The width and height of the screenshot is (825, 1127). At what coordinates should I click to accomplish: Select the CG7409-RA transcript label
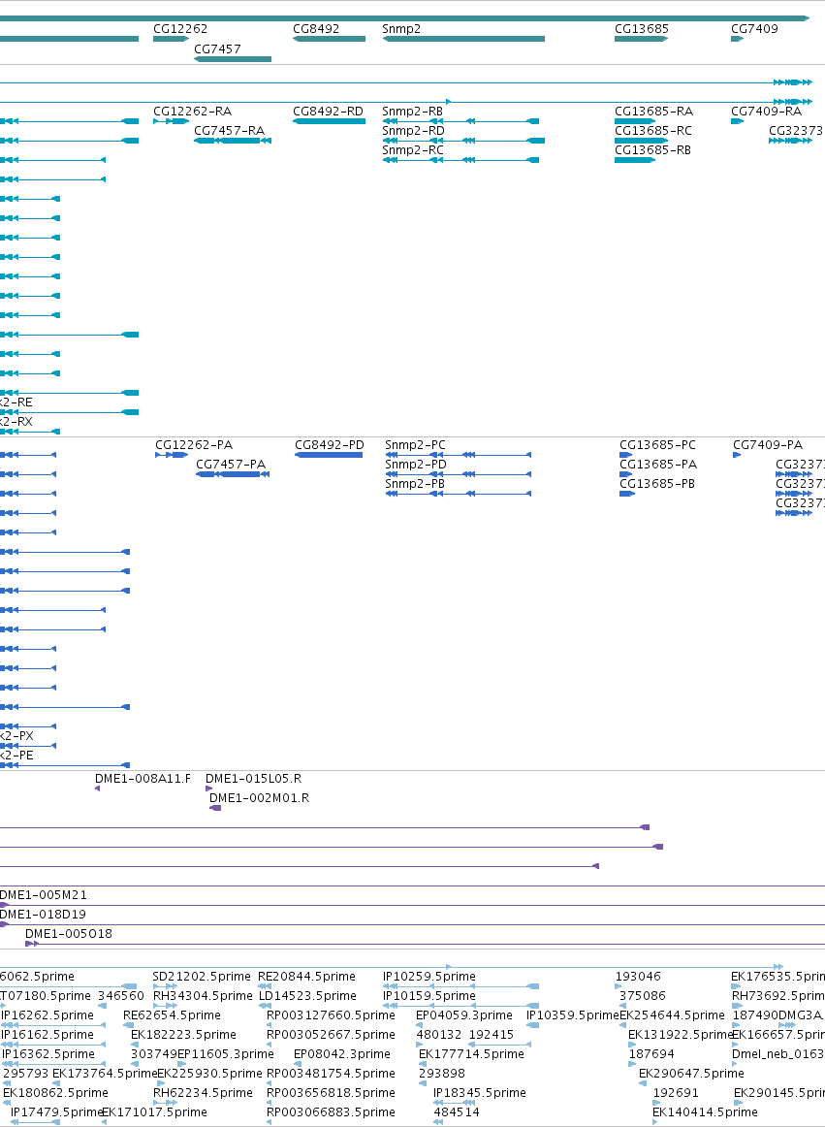coord(766,112)
